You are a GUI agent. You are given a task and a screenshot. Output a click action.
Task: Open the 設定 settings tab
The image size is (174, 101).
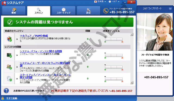point(88,11)
